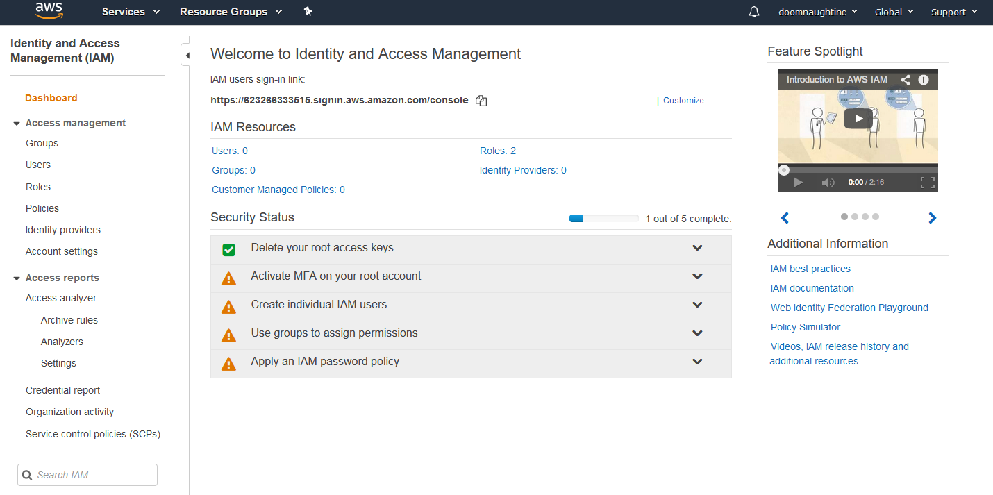
Task: Open Analyzers under Access analyzer
Action: [62, 342]
